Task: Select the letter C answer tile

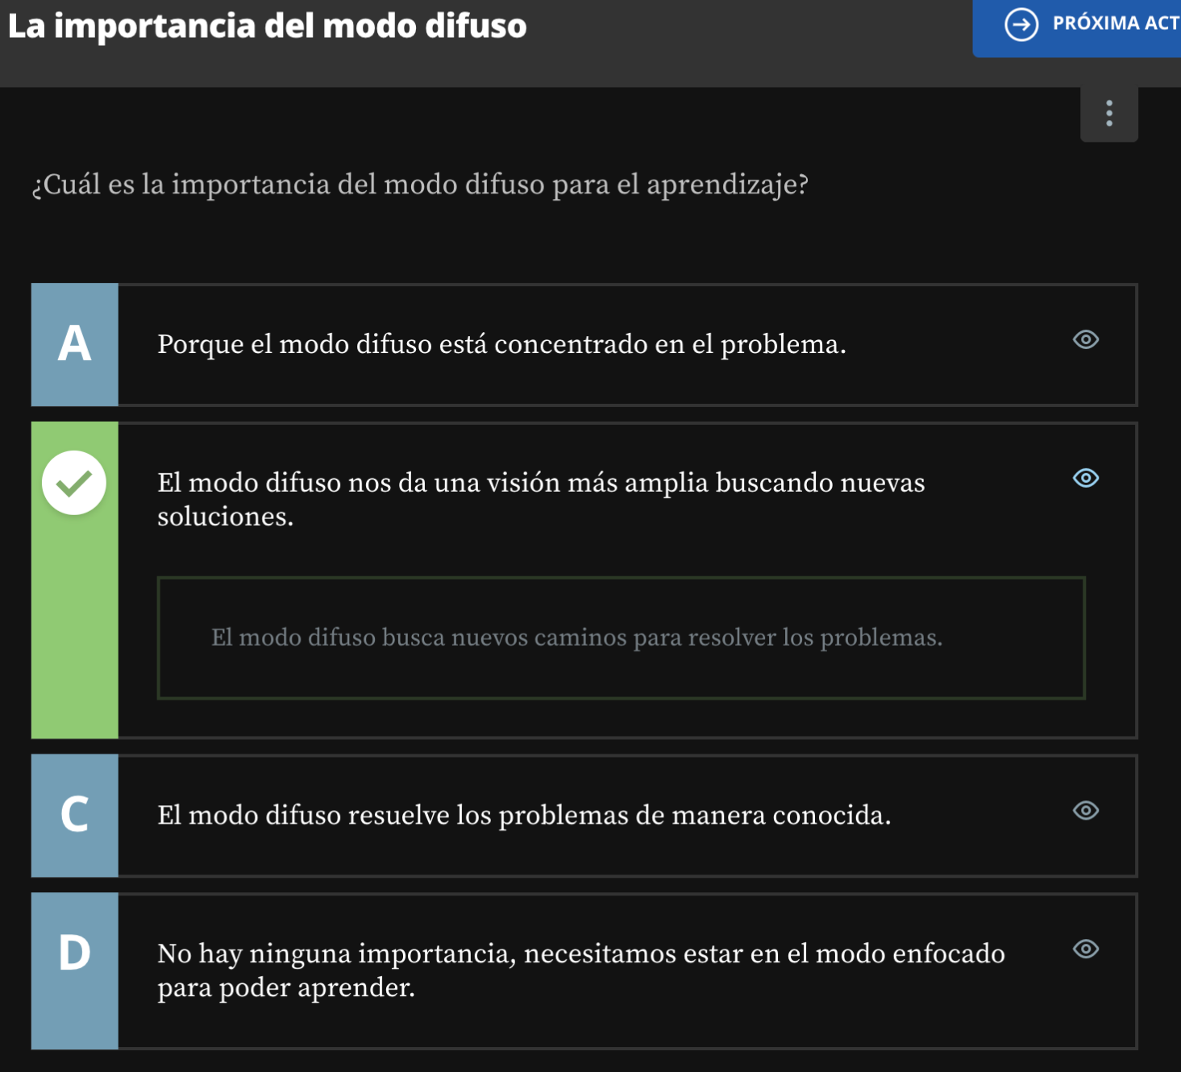Action: (x=74, y=815)
